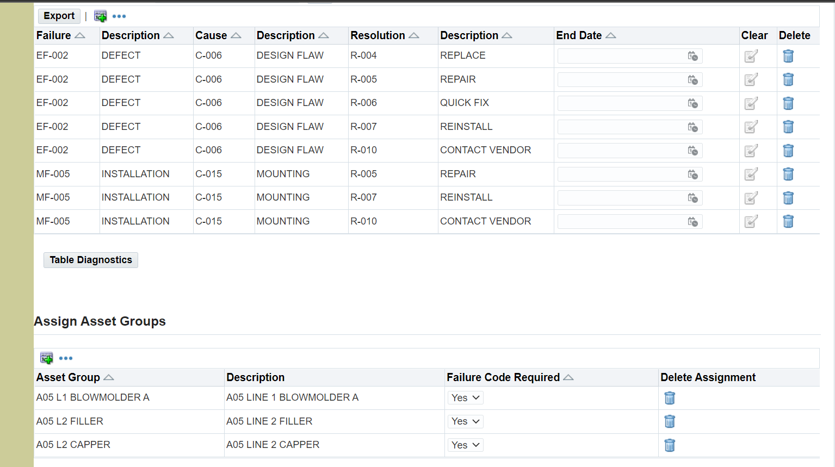The height and width of the screenshot is (467, 835).
Task: Delete assignment for A05 L1 BLOWMOLDER A
Action: 670,398
